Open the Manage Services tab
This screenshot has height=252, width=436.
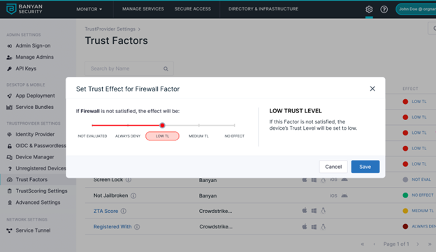point(143,9)
